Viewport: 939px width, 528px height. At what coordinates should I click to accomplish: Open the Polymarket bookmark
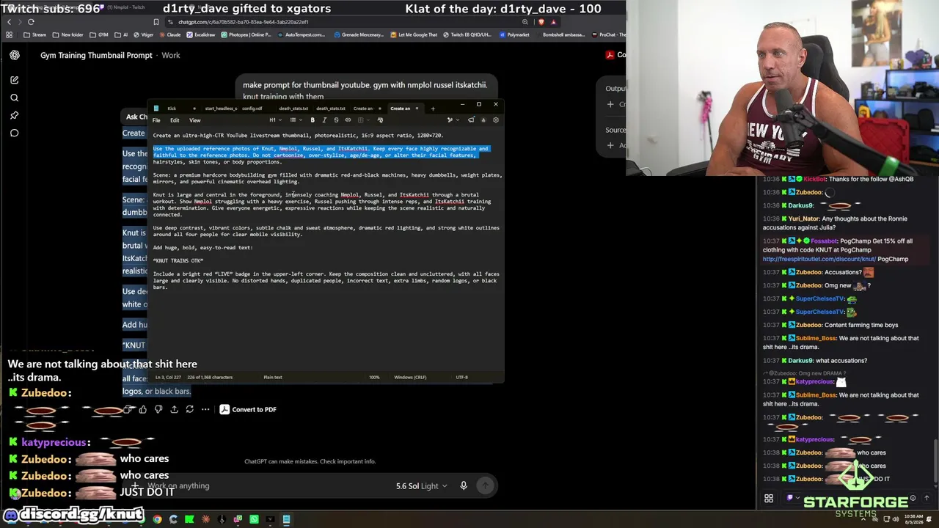(514, 34)
